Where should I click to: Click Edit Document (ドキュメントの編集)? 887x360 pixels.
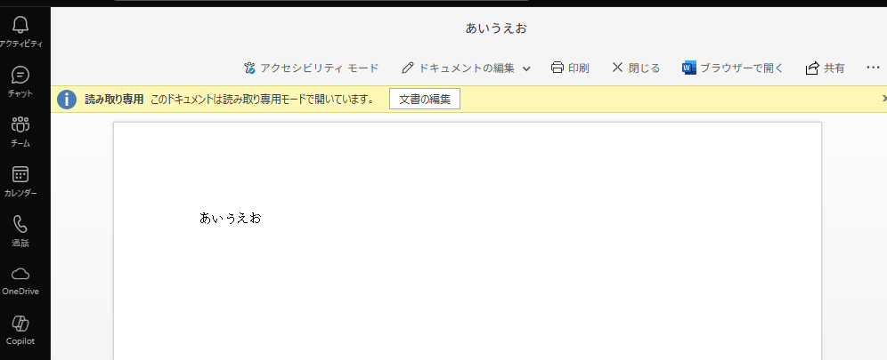459,68
